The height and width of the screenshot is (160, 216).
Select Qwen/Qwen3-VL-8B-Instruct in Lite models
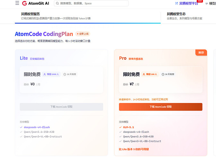(43, 137)
